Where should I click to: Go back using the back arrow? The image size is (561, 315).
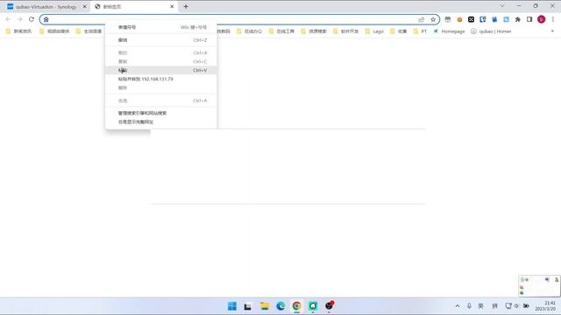coord(8,19)
